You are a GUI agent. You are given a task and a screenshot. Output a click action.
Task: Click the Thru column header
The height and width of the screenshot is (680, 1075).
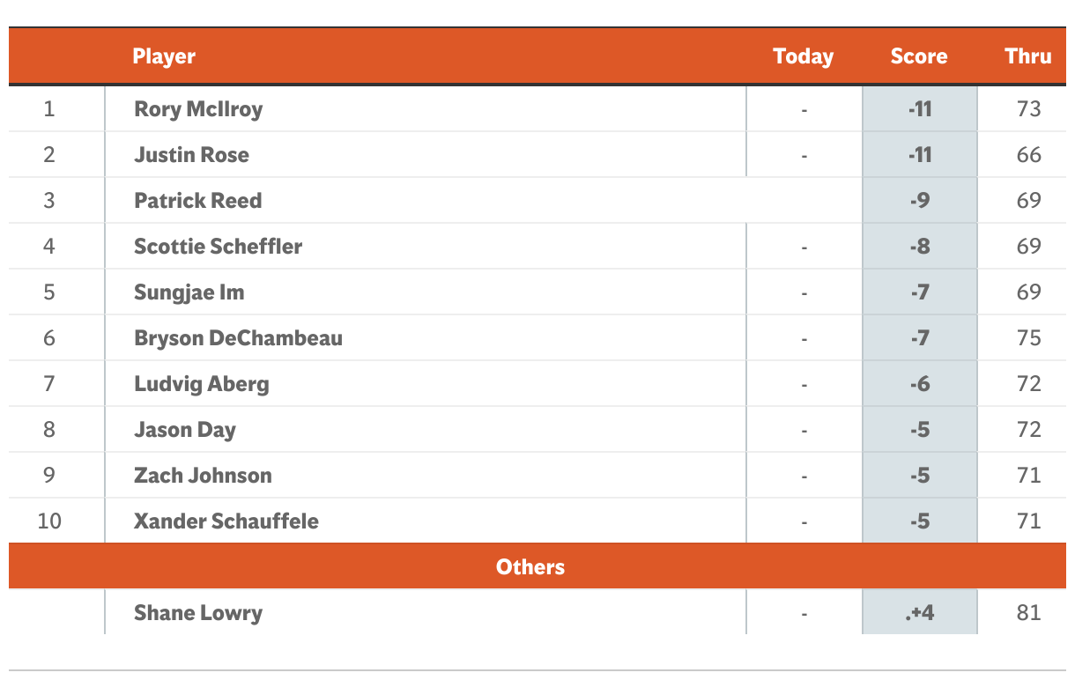coord(1028,56)
